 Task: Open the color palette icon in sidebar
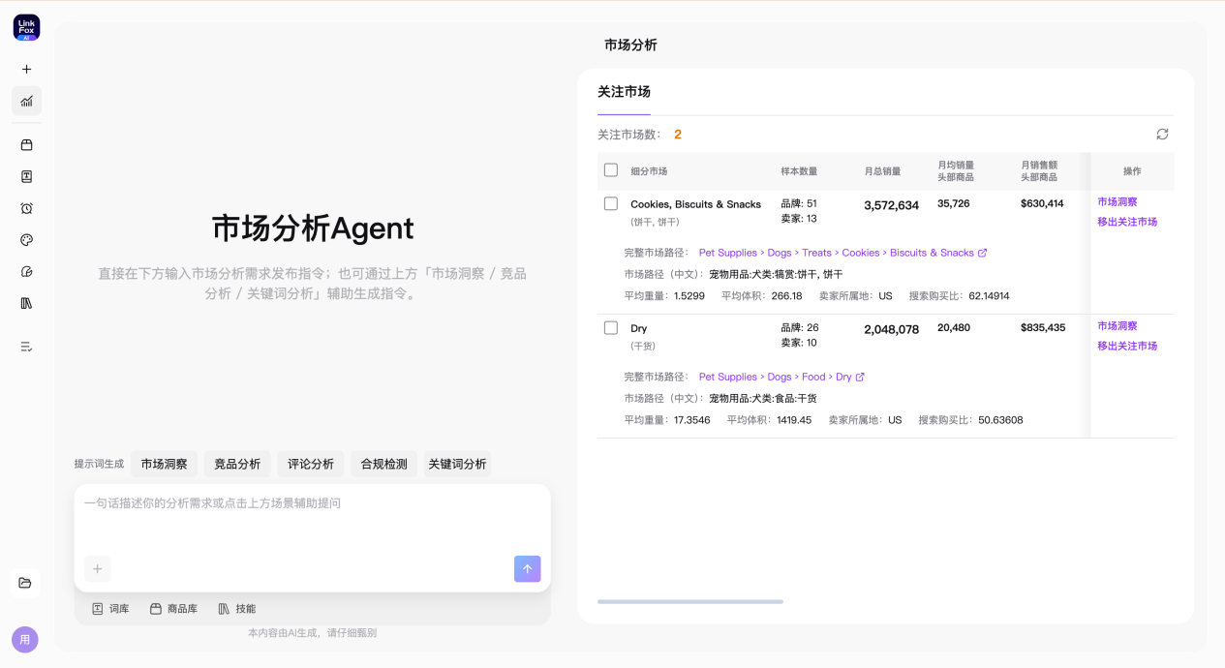(x=26, y=239)
